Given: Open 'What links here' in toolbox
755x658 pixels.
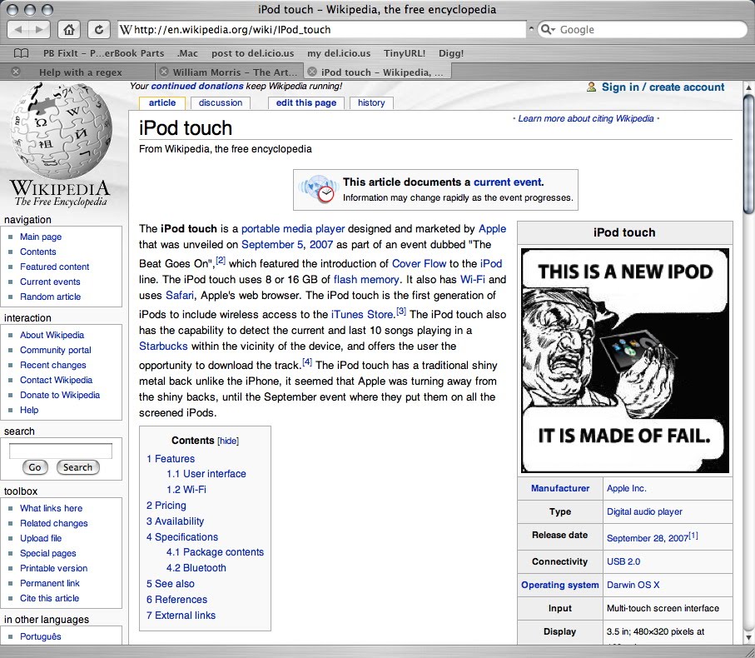Looking at the screenshot, I should pos(51,508).
